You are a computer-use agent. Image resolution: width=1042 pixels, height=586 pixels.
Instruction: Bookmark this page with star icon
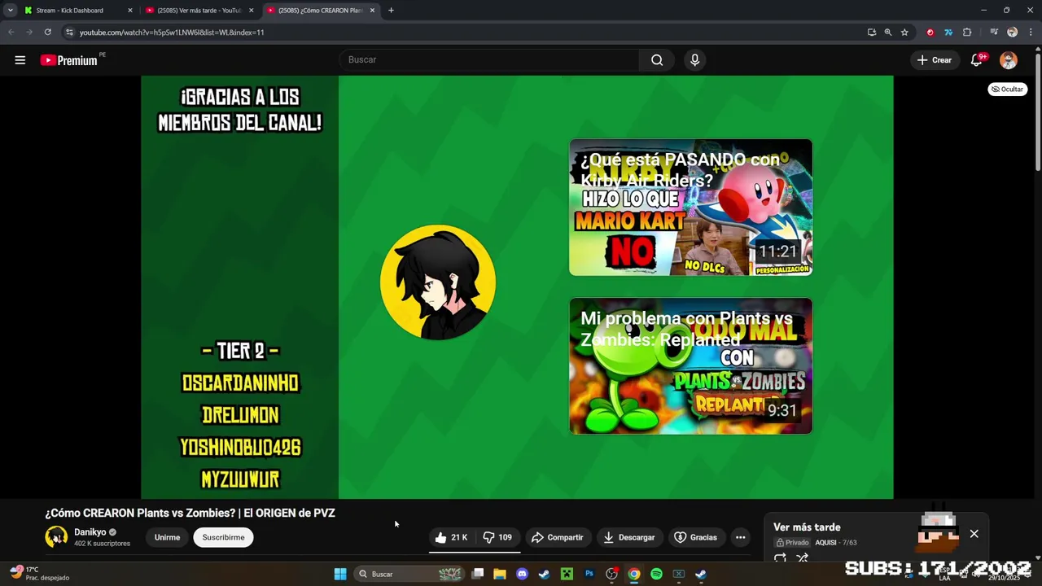(x=904, y=33)
